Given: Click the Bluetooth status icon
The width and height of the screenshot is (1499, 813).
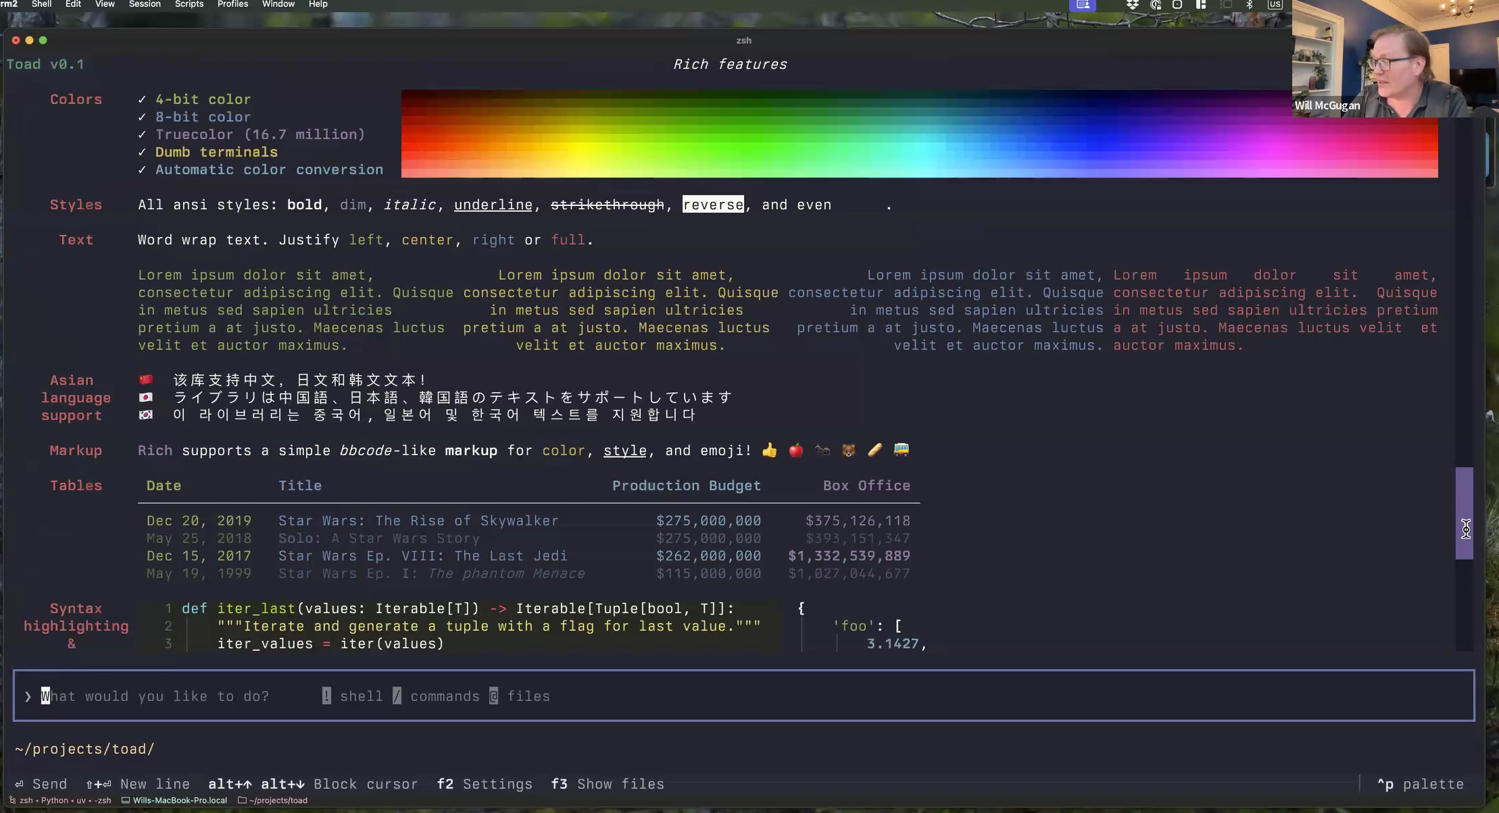Looking at the screenshot, I should [1250, 5].
